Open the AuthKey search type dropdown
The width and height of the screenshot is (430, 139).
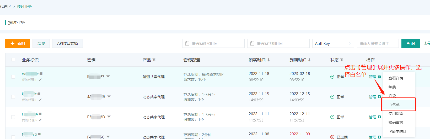(333, 43)
